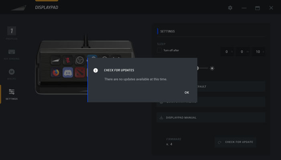Click the info icon in the dialog
281x160 pixels.
click(x=96, y=70)
